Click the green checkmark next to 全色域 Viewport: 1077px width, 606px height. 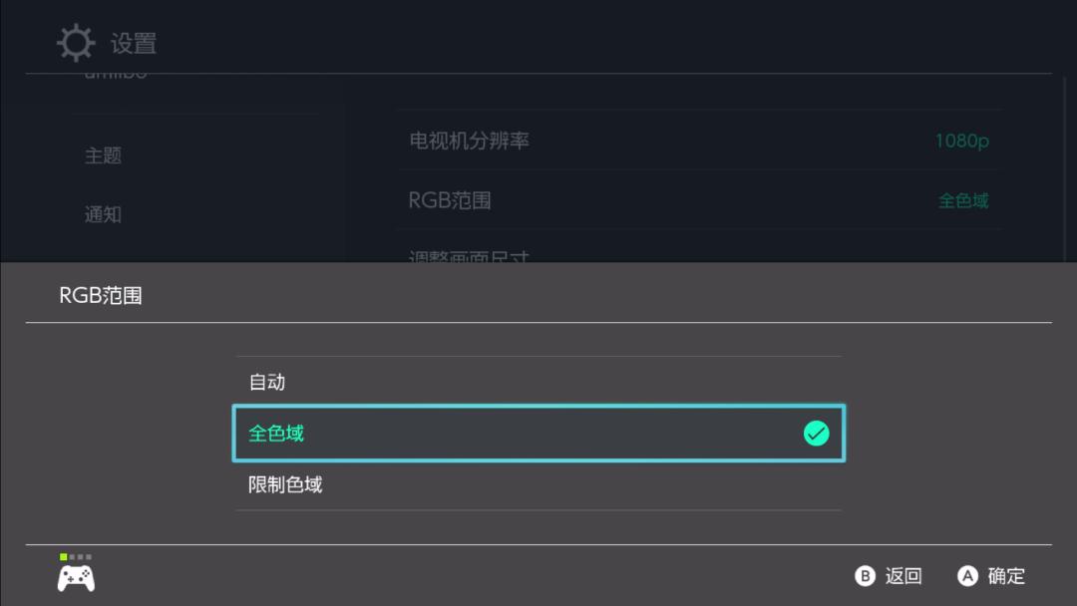(x=818, y=434)
